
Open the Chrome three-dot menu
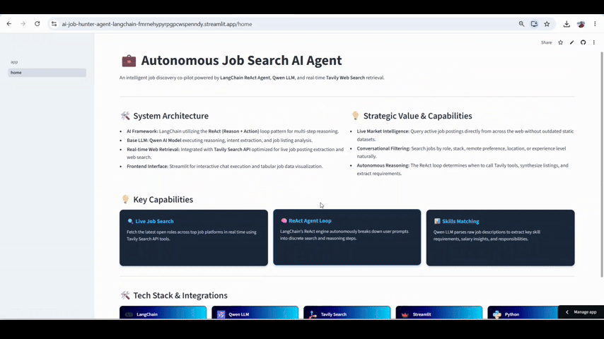pos(595,24)
